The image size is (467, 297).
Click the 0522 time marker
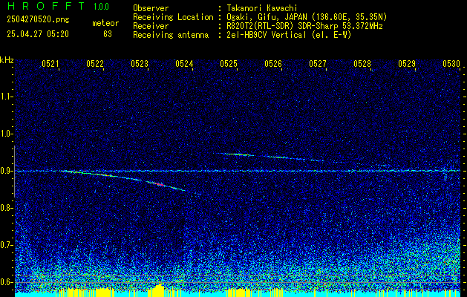[95, 63]
